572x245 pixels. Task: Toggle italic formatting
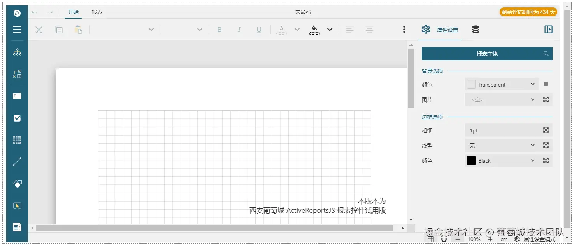[239, 30]
